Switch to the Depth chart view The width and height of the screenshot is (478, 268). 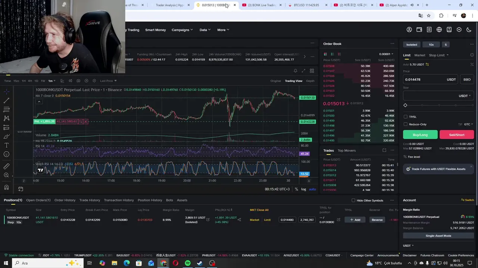click(x=310, y=81)
